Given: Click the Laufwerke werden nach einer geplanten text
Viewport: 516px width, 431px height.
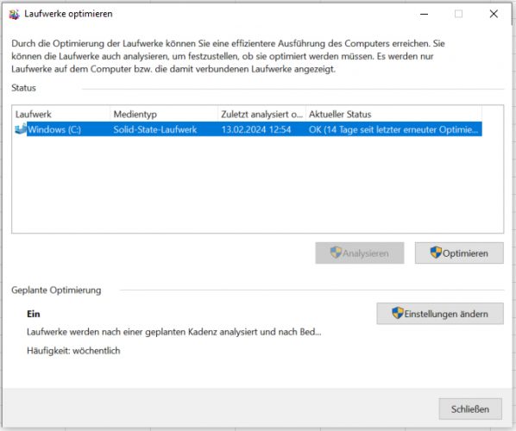Looking at the screenshot, I should [174, 332].
